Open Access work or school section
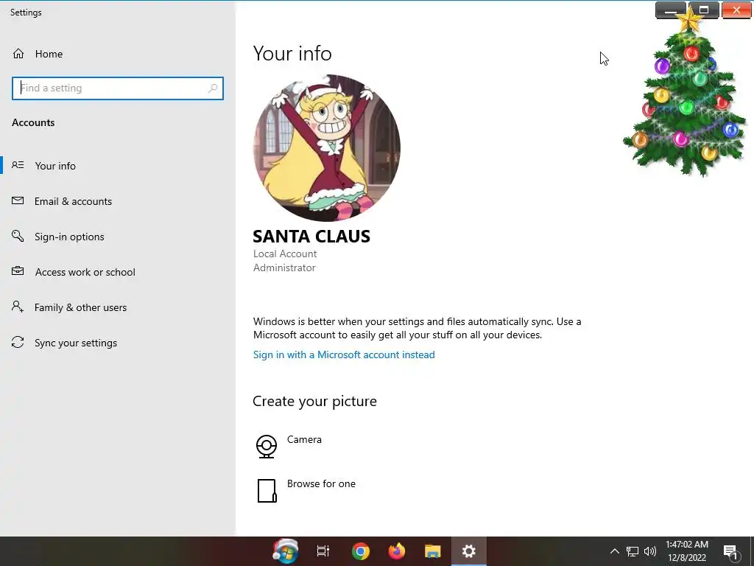The height and width of the screenshot is (566, 754). pos(85,272)
